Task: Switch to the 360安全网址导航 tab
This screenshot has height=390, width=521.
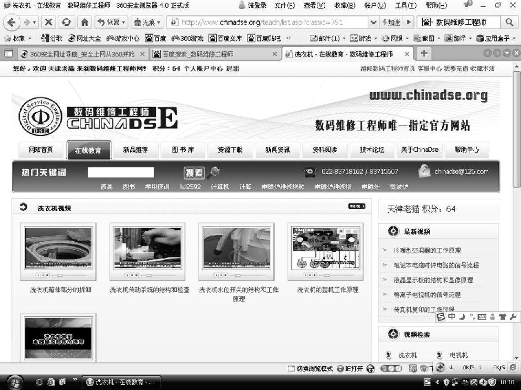Action: tap(82, 54)
